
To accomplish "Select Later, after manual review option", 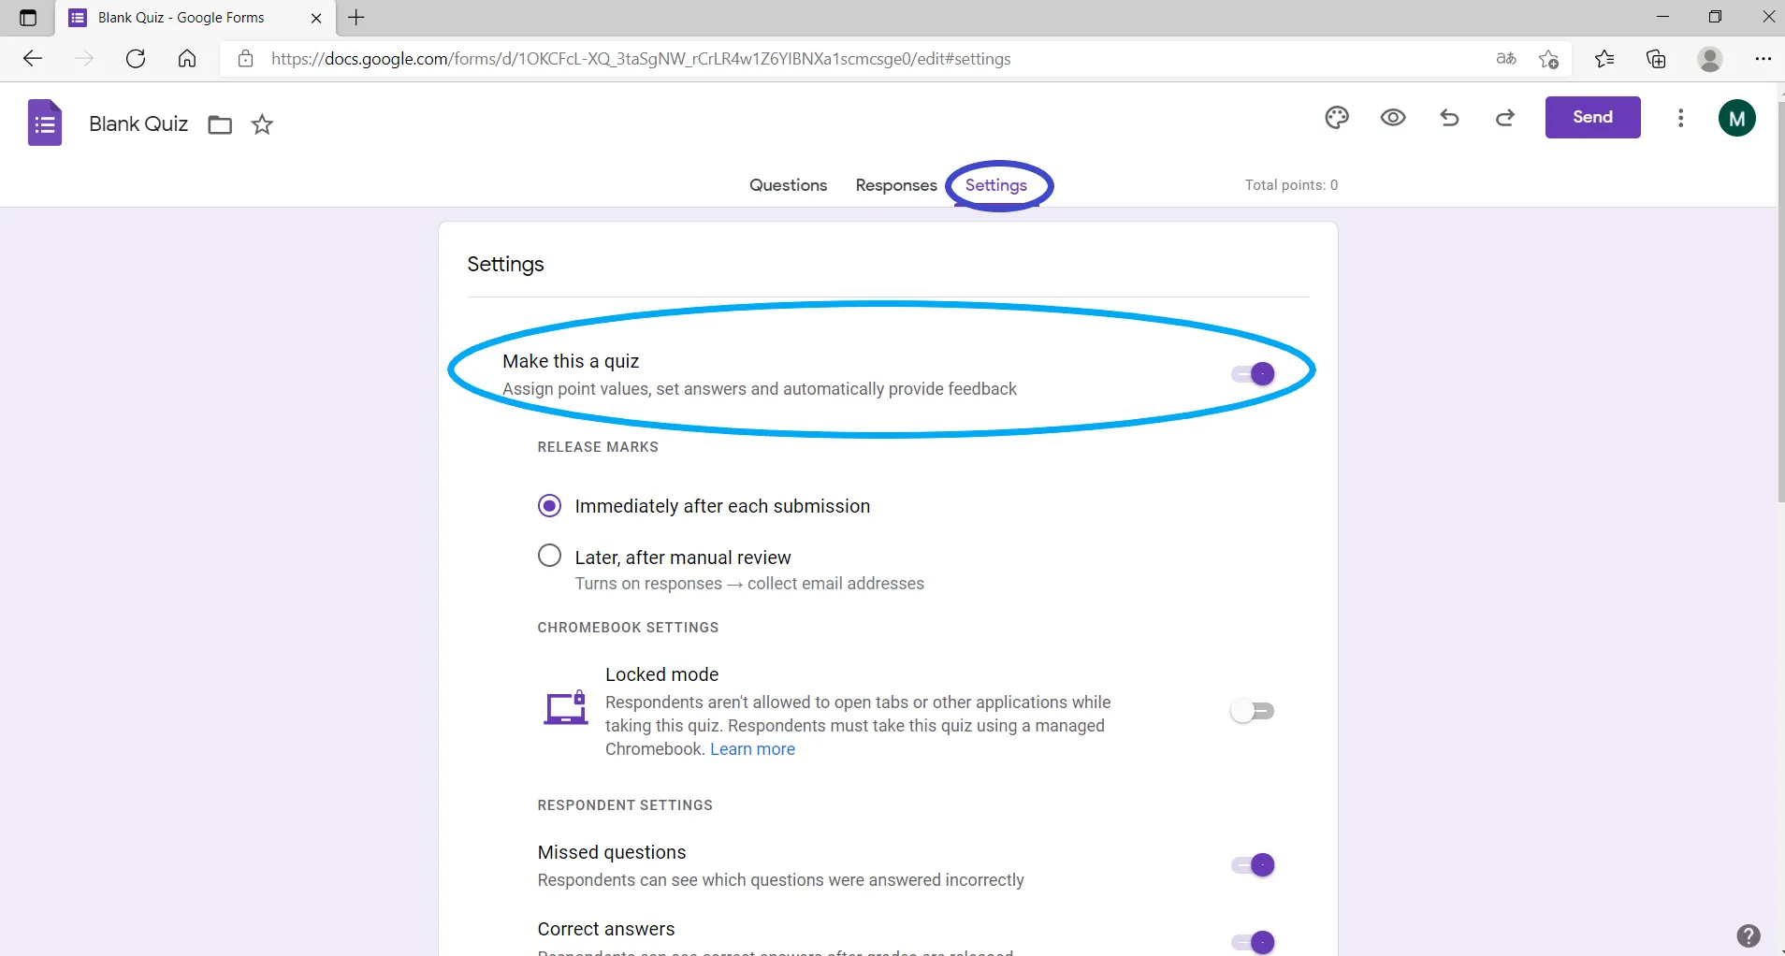I will [550, 557].
